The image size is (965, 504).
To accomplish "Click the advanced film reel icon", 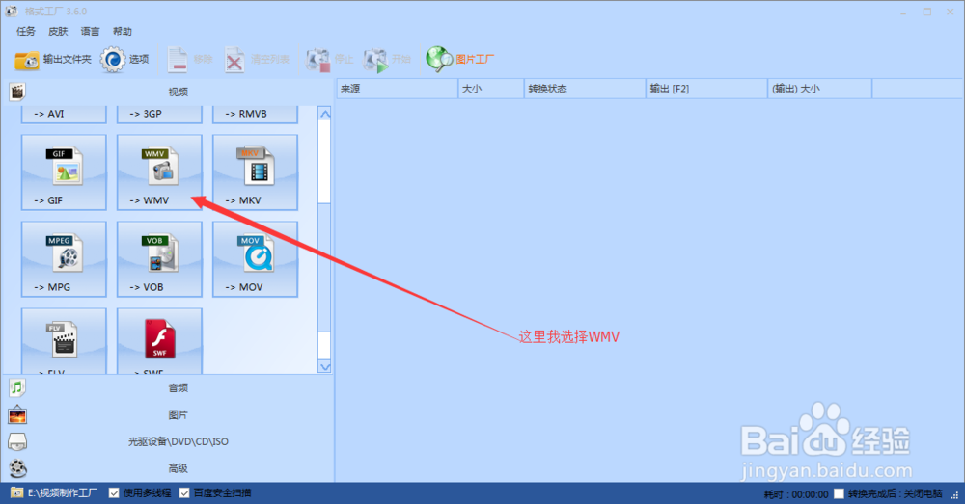I will coord(17,468).
